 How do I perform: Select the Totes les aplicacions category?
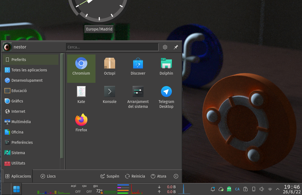point(31,70)
